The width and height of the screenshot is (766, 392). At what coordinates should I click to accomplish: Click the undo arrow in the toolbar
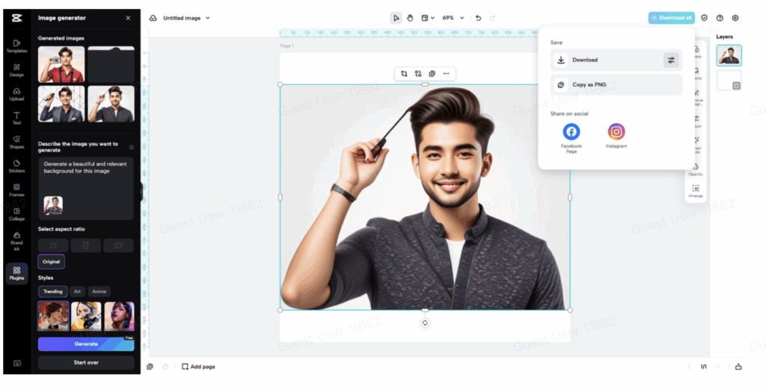(479, 18)
